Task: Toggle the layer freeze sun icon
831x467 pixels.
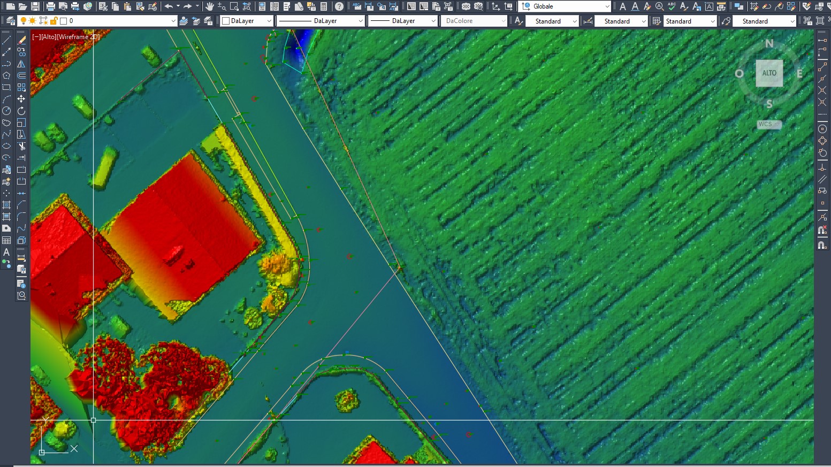Action: pyautogui.click(x=33, y=21)
